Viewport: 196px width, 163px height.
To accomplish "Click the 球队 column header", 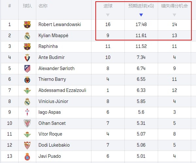I will (27, 6).
